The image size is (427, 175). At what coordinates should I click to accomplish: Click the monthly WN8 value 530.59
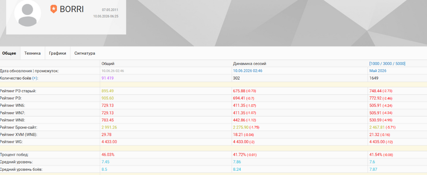pos(375,120)
